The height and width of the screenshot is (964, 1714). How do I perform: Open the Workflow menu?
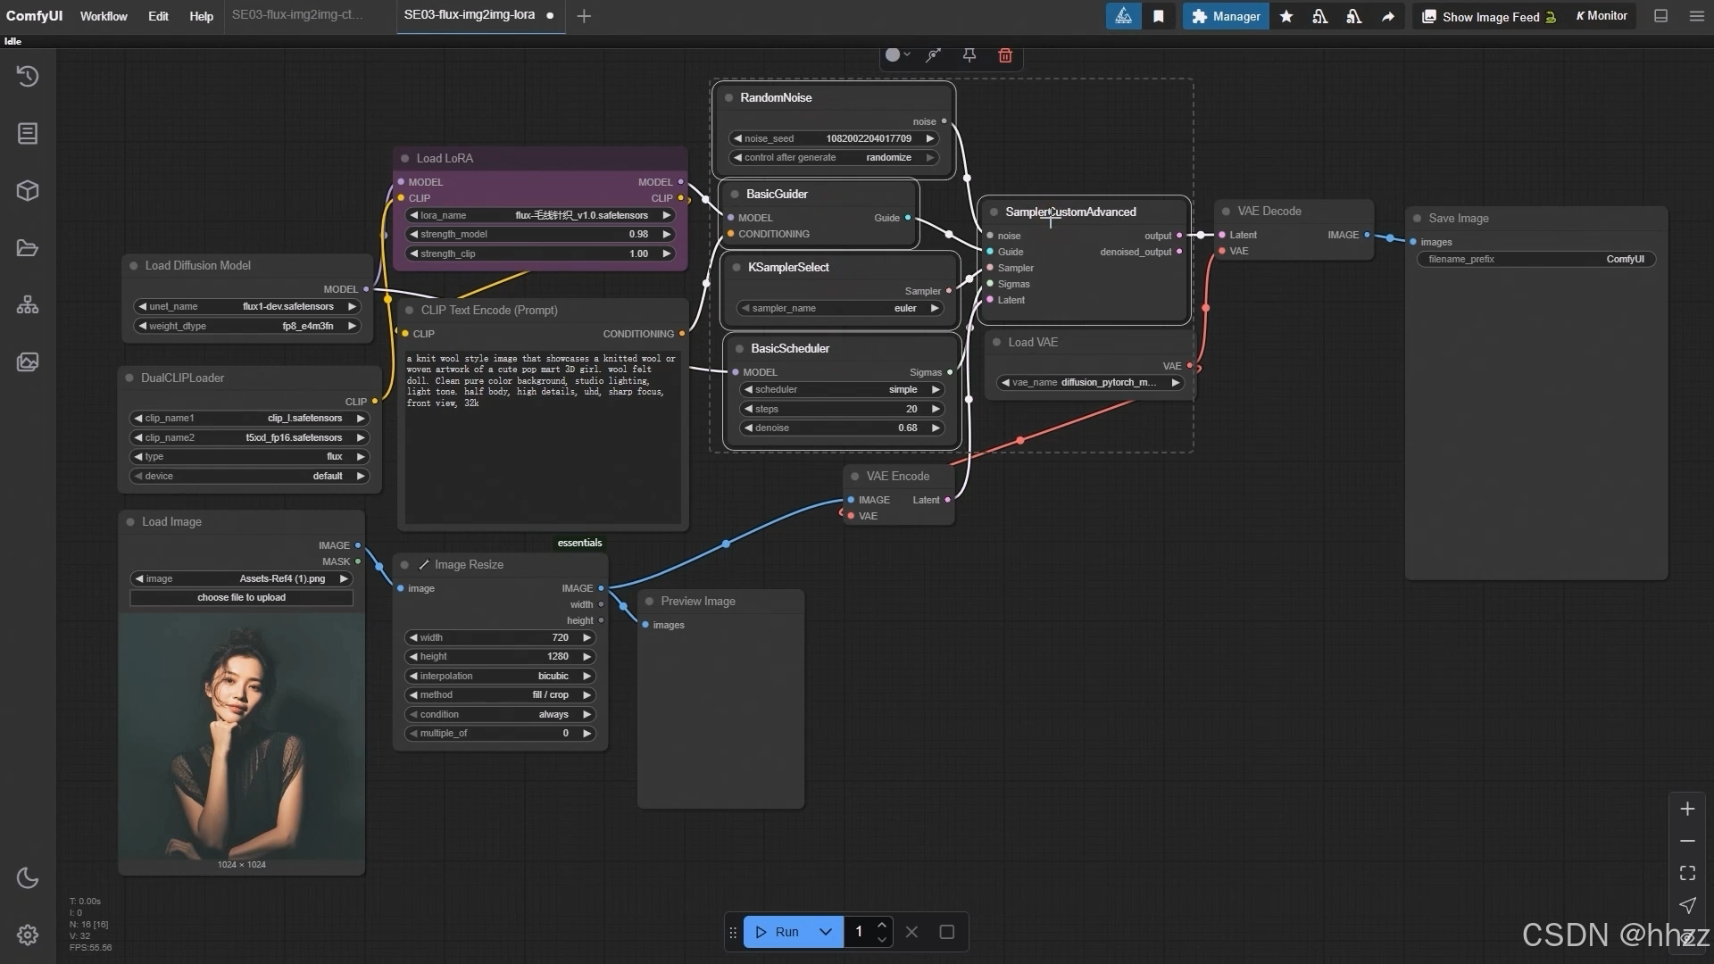coord(104,16)
